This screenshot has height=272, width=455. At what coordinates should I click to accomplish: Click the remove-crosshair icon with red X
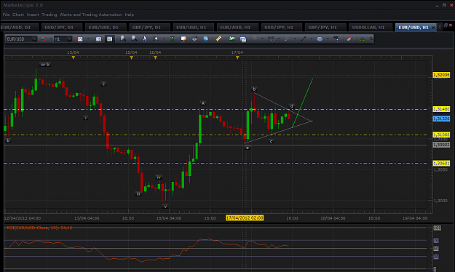click(x=43, y=39)
